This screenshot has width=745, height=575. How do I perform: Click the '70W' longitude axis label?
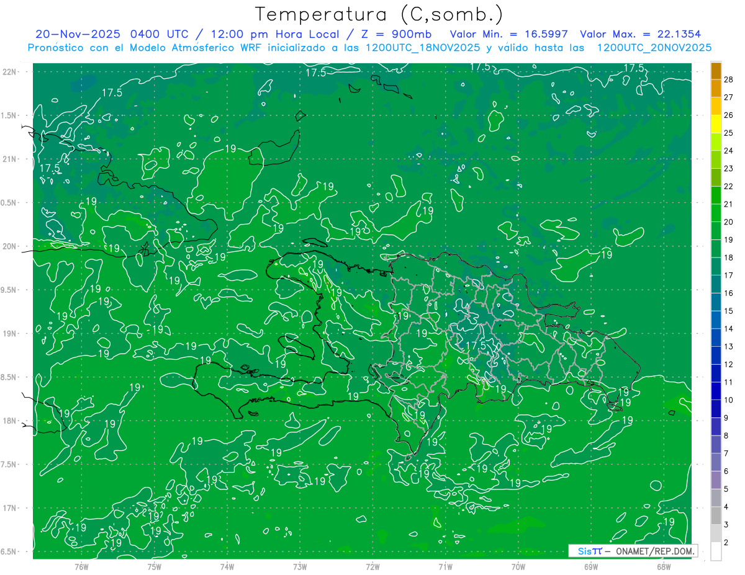[518, 566]
